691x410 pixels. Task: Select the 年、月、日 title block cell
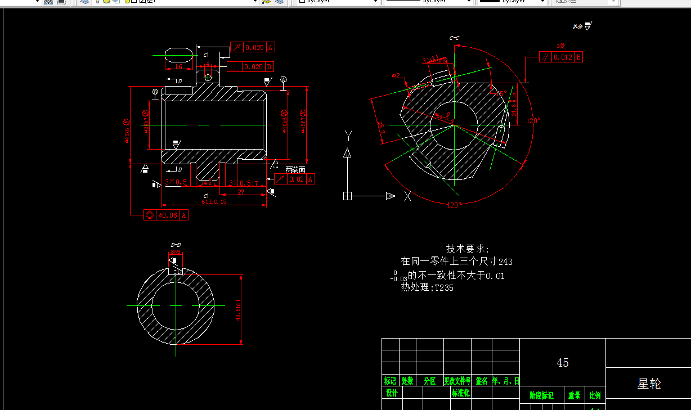[505, 381]
